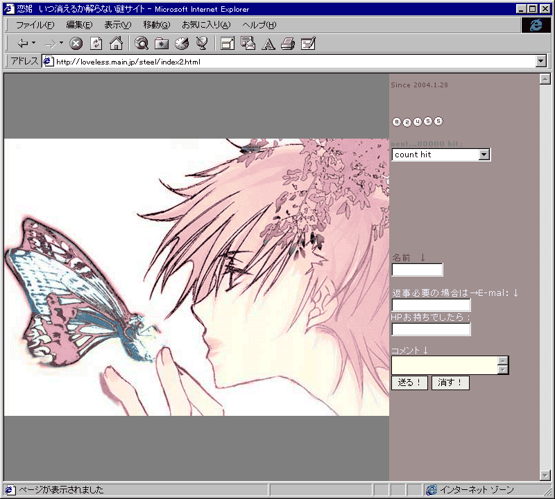The image size is (555, 499).
Task: Go to the Home page icon
Action: click(116, 44)
